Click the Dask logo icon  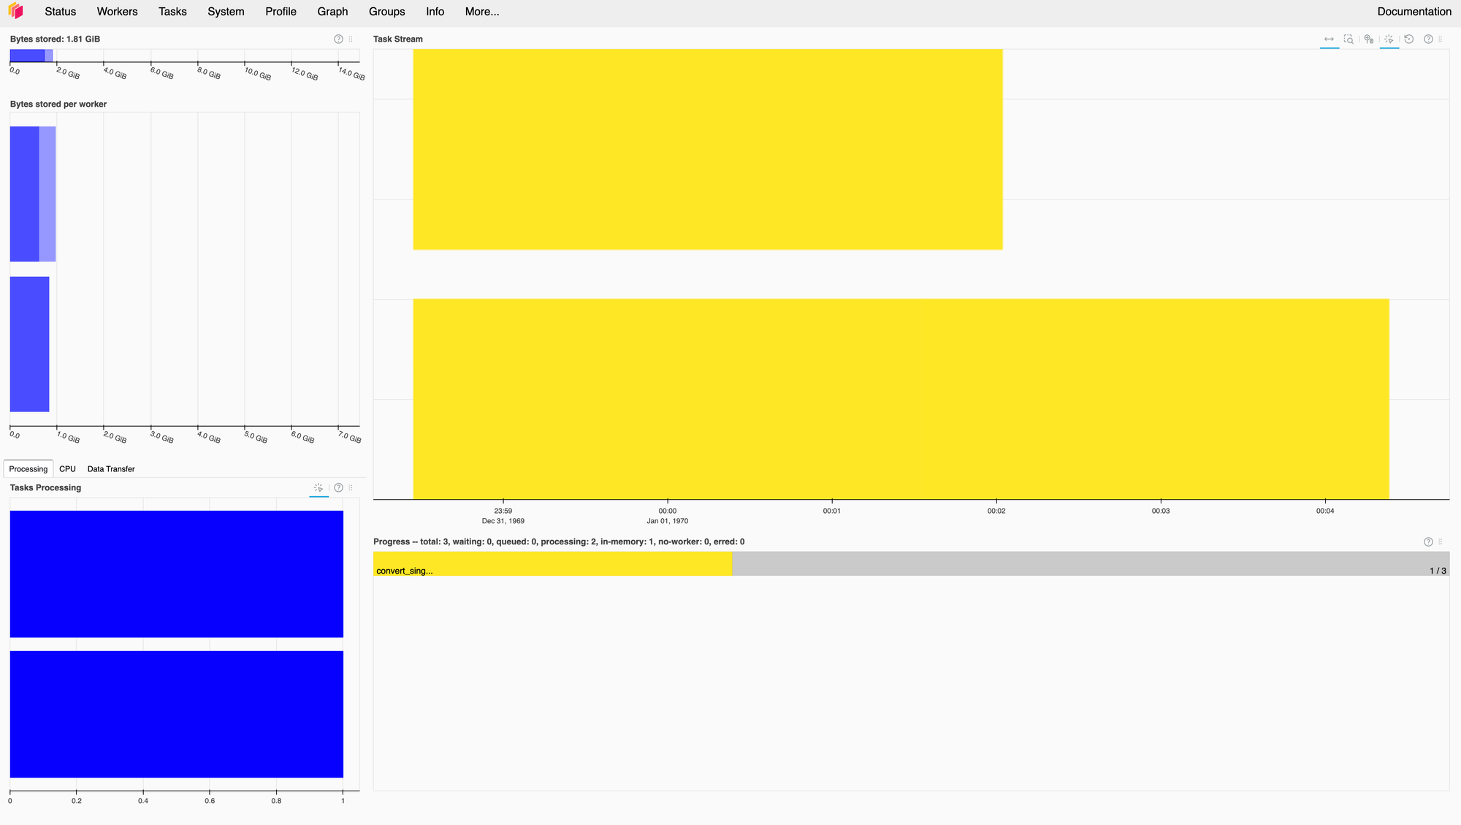(x=15, y=11)
